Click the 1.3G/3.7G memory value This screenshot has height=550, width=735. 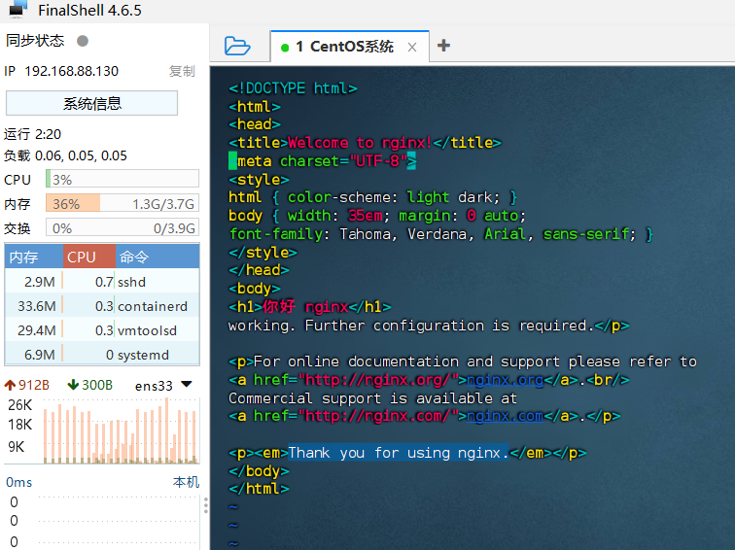[163, 204]
